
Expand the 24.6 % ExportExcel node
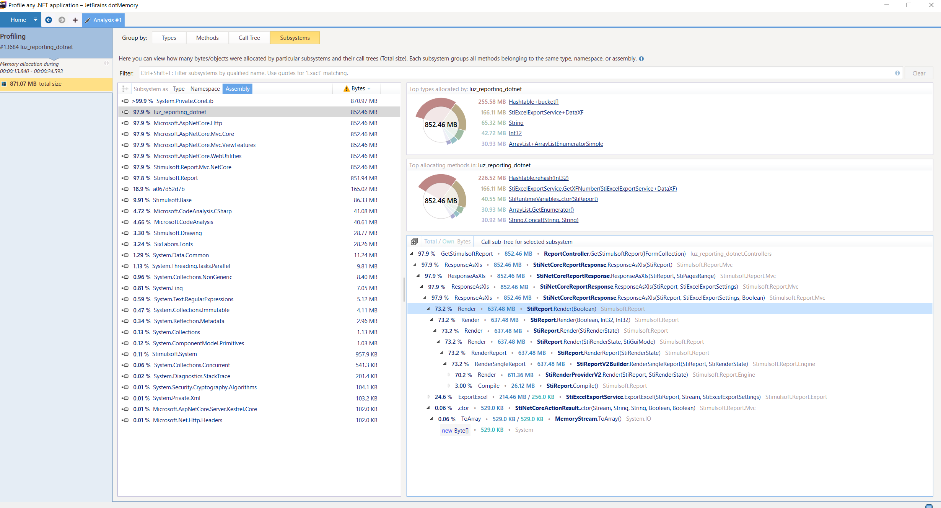pos(428,397)
